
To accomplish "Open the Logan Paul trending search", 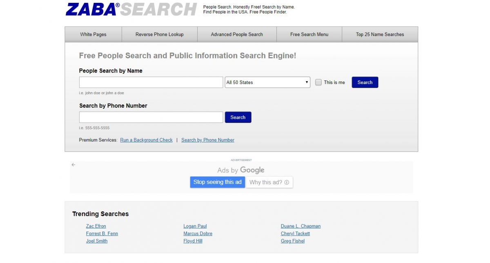I will pyautogui.click(x=195, y=226).
